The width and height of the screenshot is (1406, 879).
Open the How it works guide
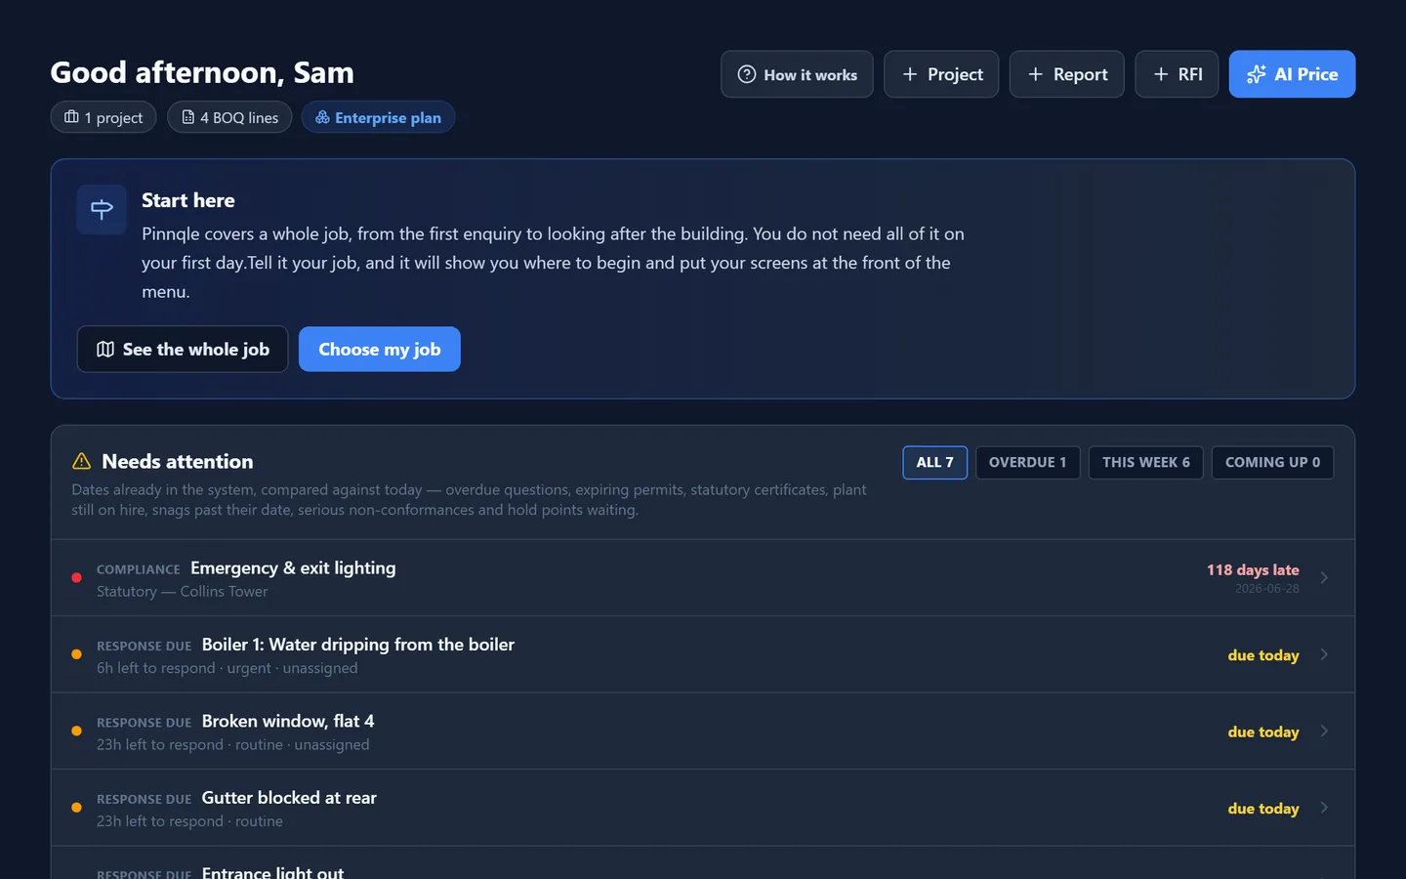click(x=797, y=74)
